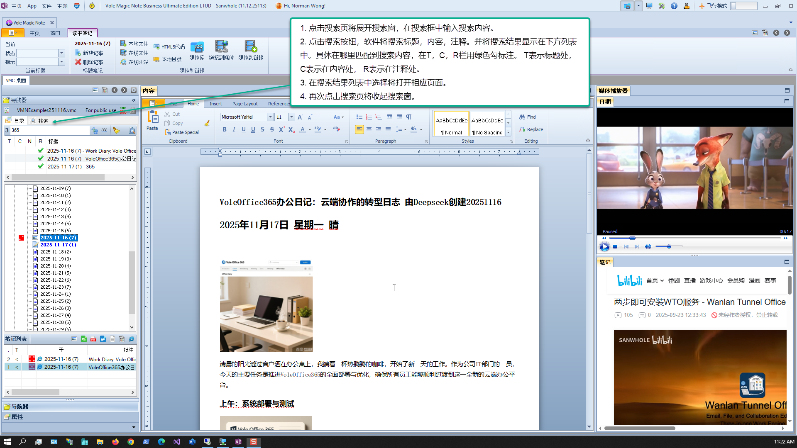Run the search with magnifier button
The width and height of the screenshot is (797, 448).
132,130
